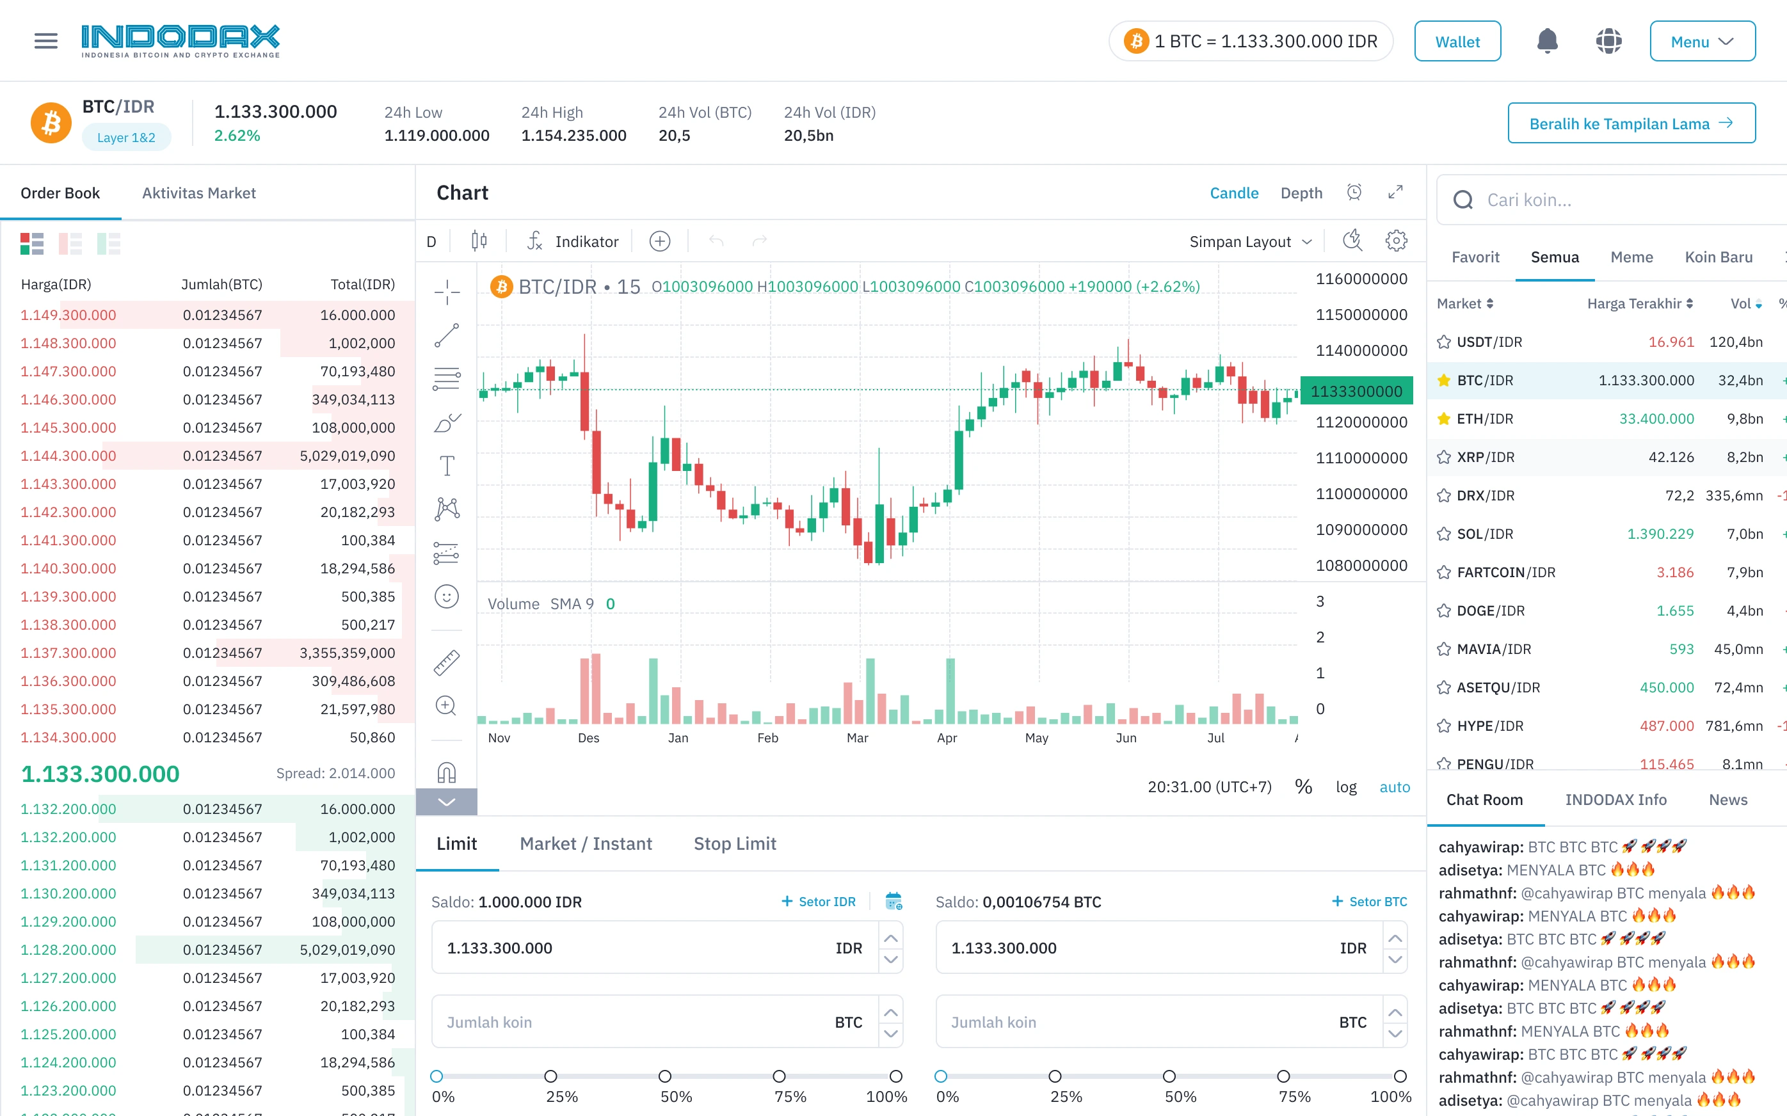Open chart settings gear
The image size is (1787, 1116).
point(1396,241)
